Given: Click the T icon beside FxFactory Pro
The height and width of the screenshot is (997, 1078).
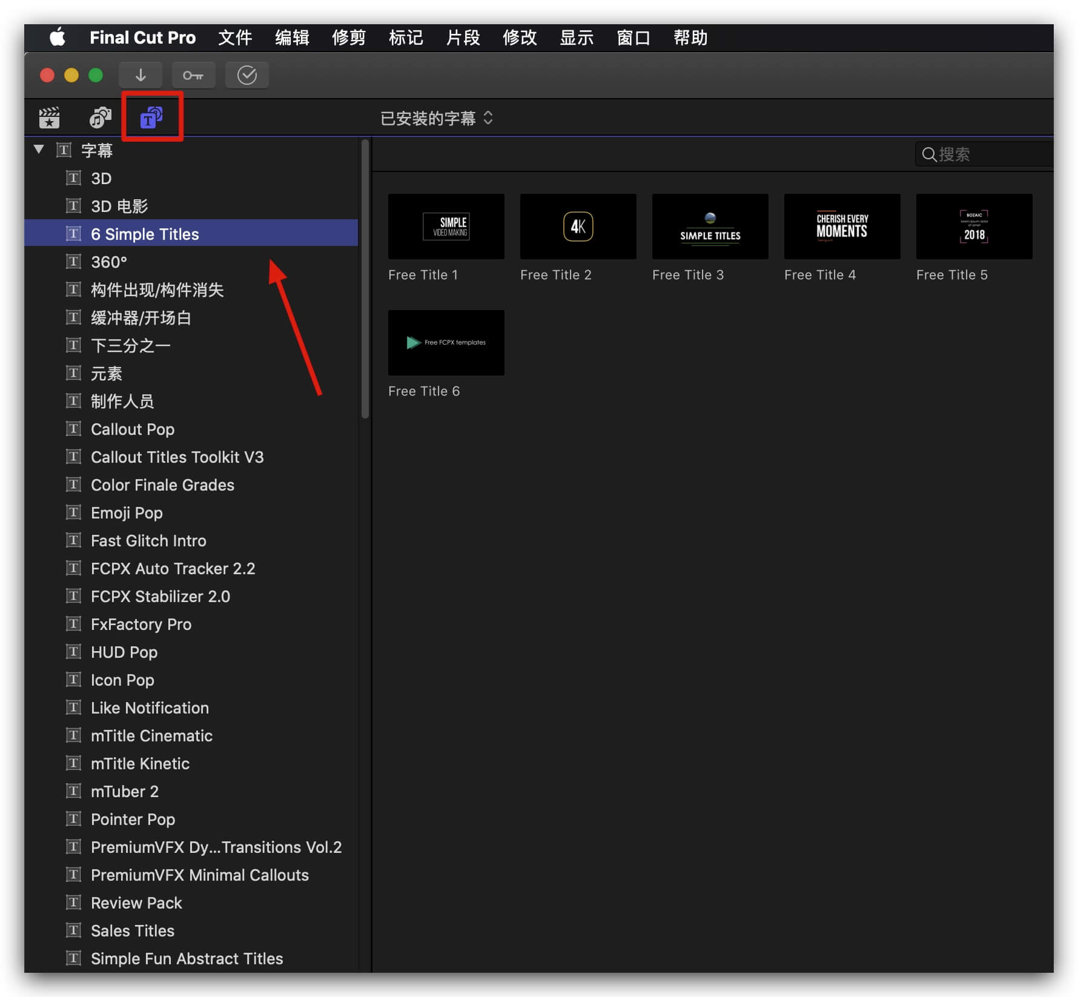Looking at the screenshot, I should 73,624.
